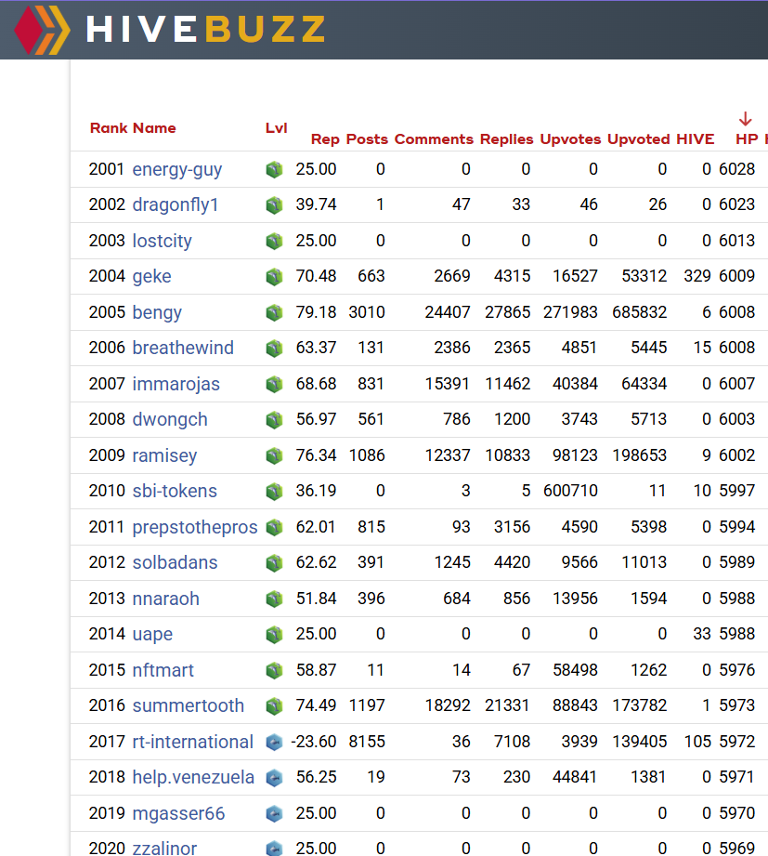768x856 pixels.
Task: Sort table by Rep column
Action: [x=325, y=139]
